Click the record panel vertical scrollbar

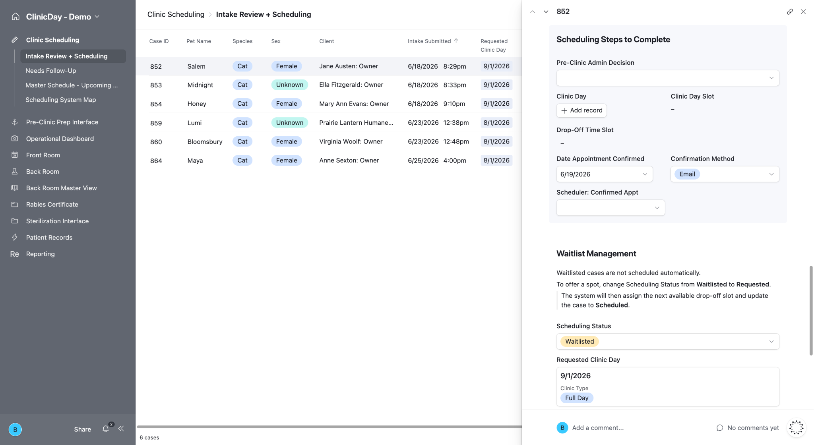(811, 311)
